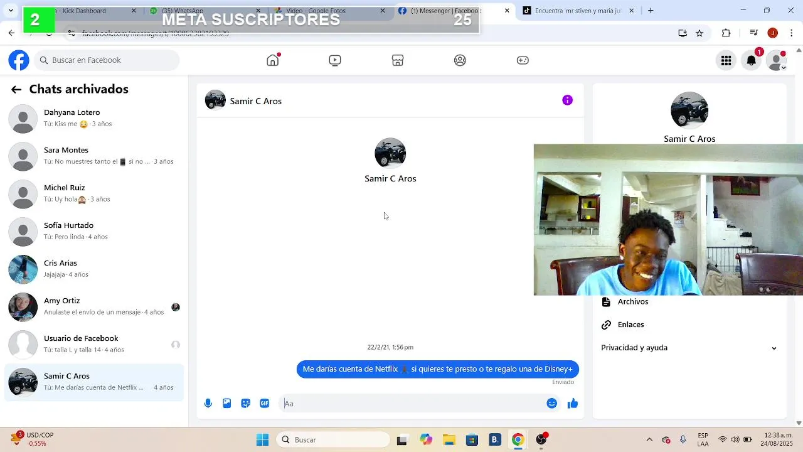Open a new browser tab
The image size is (803, 452).
coord(651,11)
